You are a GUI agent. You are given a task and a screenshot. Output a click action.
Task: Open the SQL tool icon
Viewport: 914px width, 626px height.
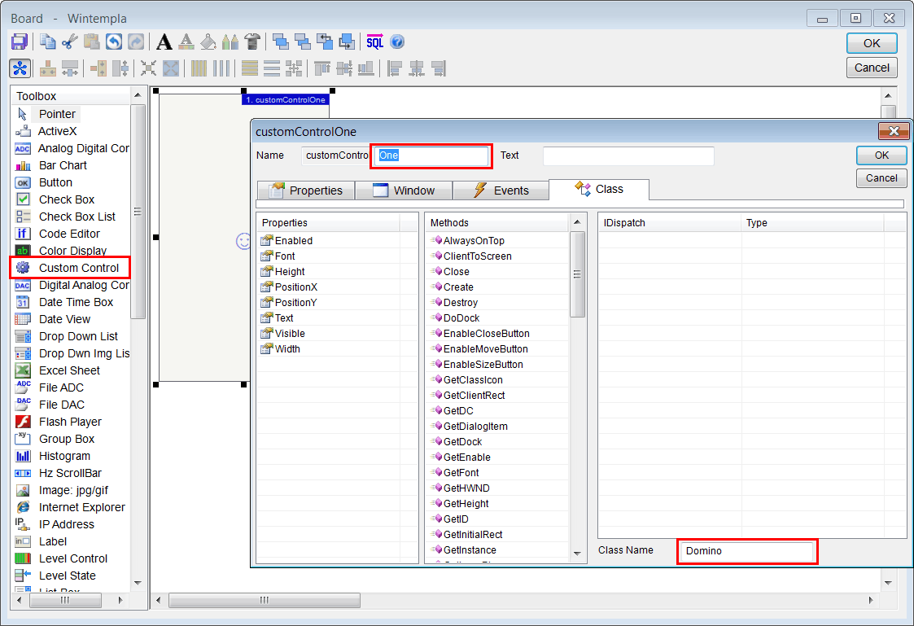pos(375,42)
